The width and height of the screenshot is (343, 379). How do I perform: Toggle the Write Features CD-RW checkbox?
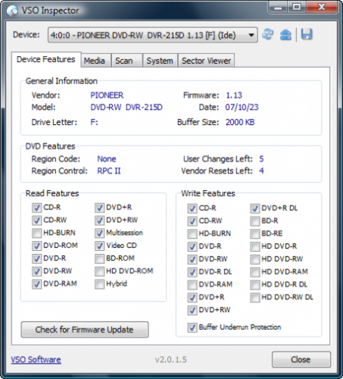click(x=192, y=221)
